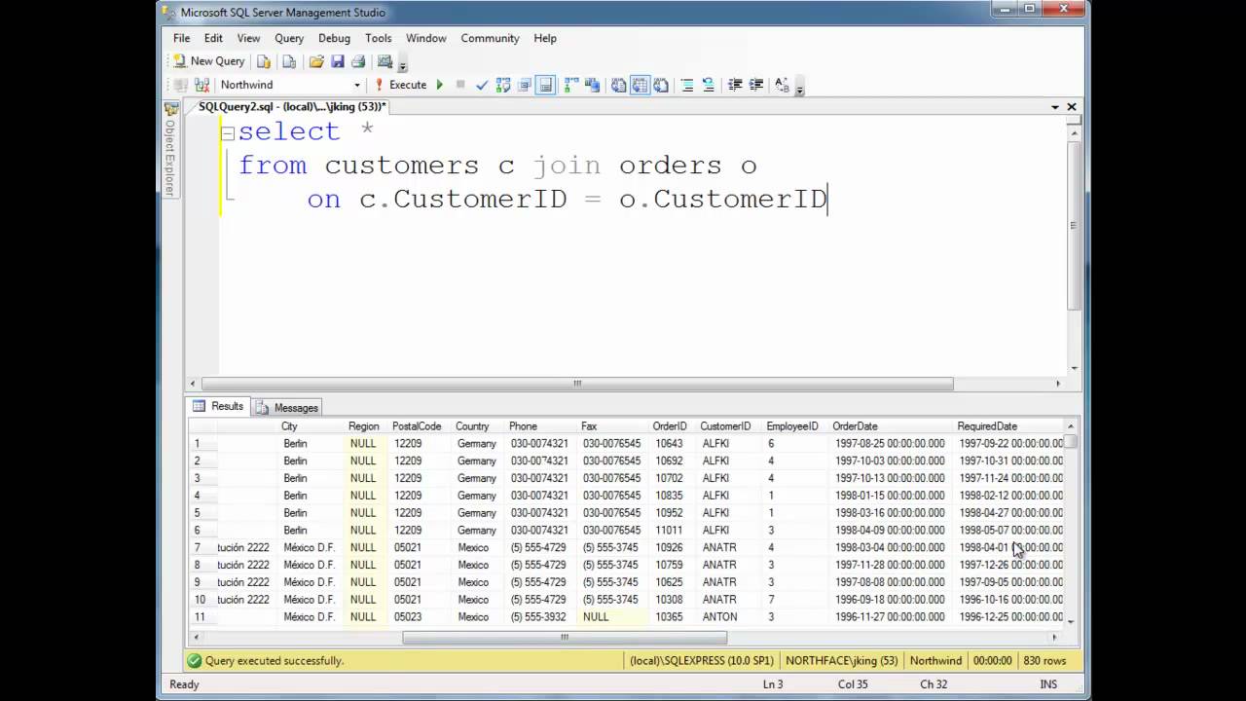Toggle the Results to Grid option
This screenshot has width=1246, height=701.
pos(640,85)
